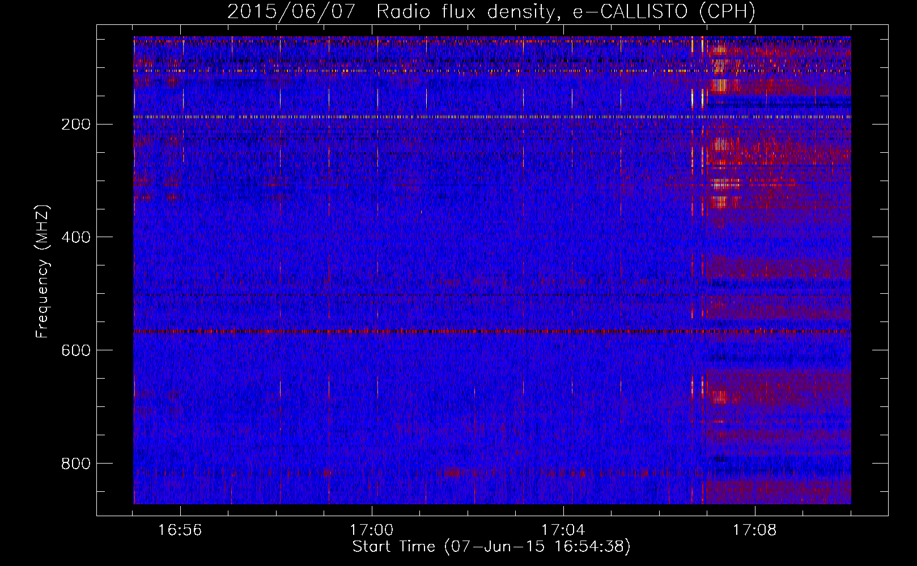Click the 17:00 time tick label
This screenshot has width=917, height=566.
click(x=371, y=530)
